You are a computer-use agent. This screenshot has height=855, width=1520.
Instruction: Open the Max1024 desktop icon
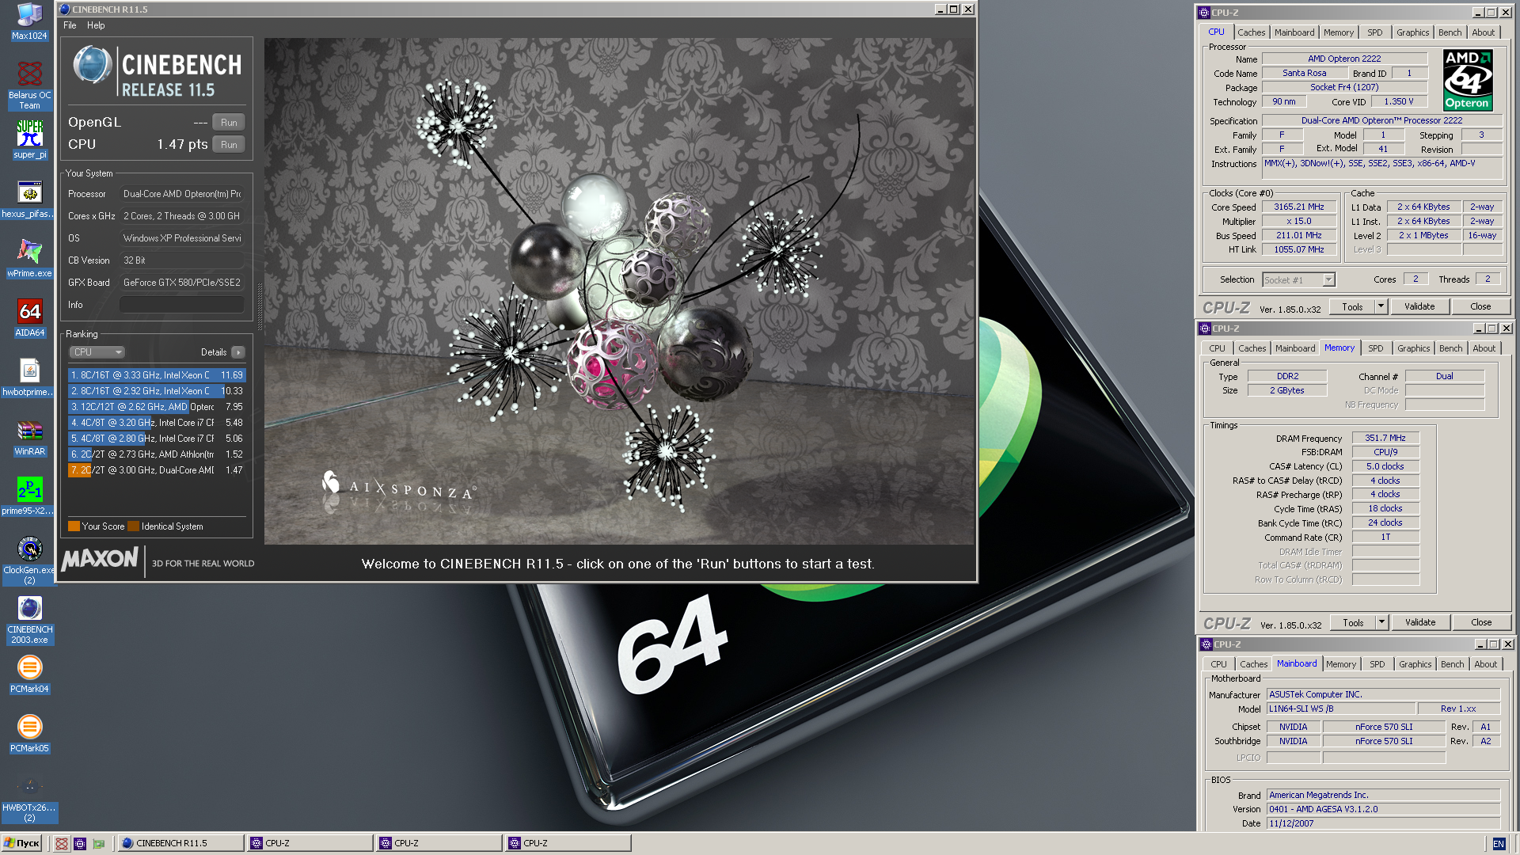29,21
